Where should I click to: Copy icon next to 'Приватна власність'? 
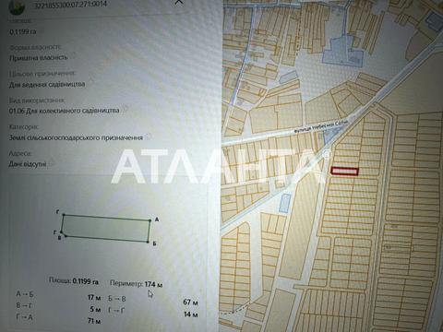coord(73,57)
